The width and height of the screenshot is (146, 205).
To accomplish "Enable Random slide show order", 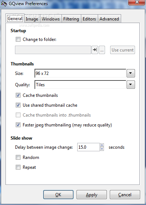I will pyautogui.click(x=18, y=157).
